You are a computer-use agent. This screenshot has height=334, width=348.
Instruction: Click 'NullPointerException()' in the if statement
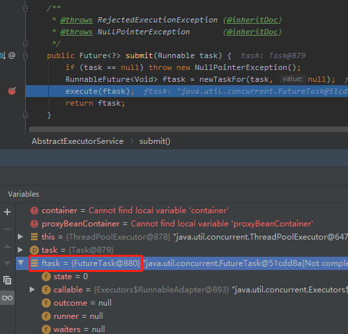tap(245, 67)
